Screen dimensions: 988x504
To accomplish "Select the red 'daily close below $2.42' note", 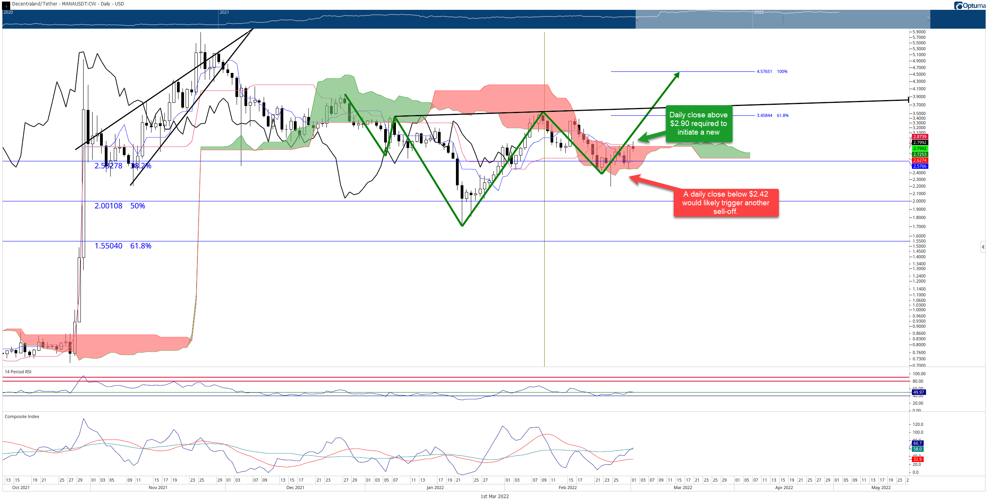I will click(726, 203).
